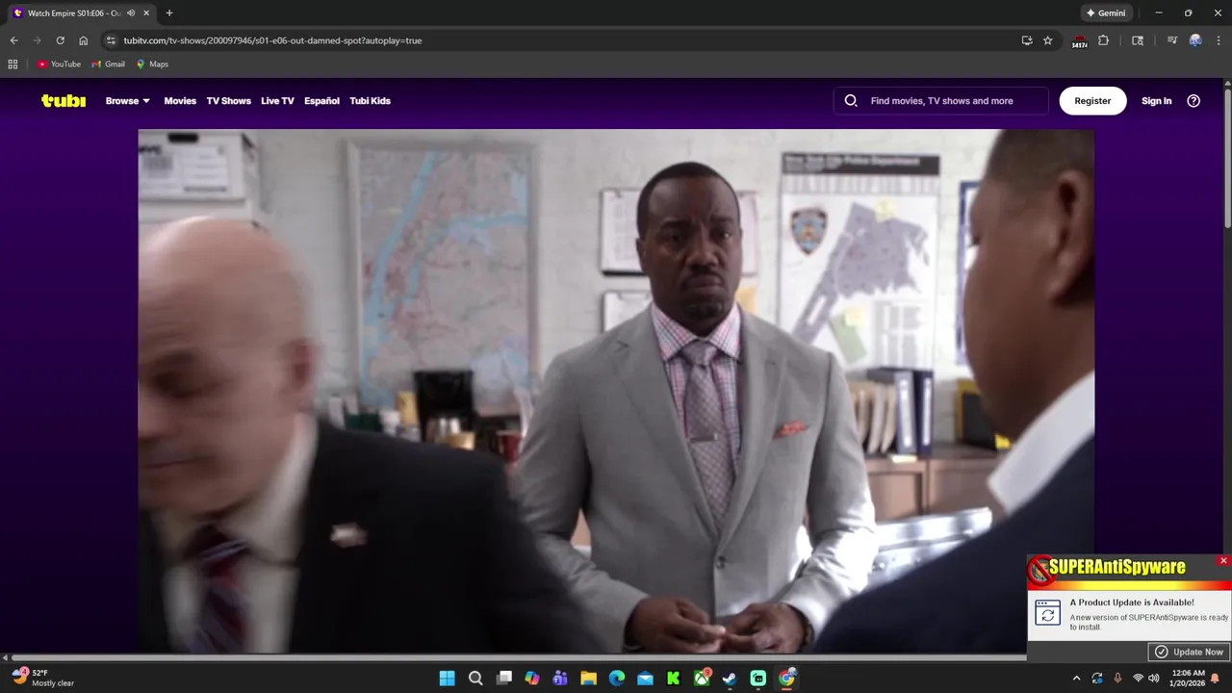Click the update refresh icon in popup
The height and width of the screenshot is (693, 1232).
[x=1047, y=612]
